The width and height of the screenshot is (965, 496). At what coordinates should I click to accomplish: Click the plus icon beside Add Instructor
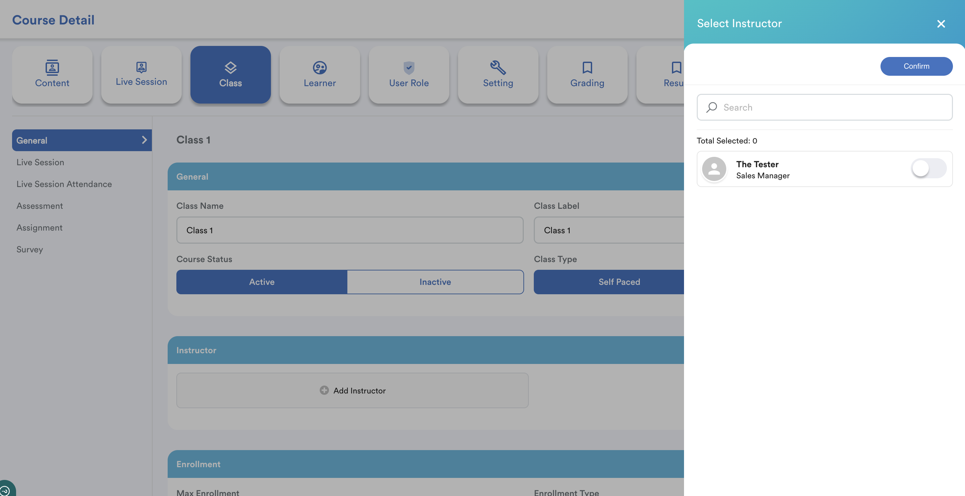pos(324,390)
